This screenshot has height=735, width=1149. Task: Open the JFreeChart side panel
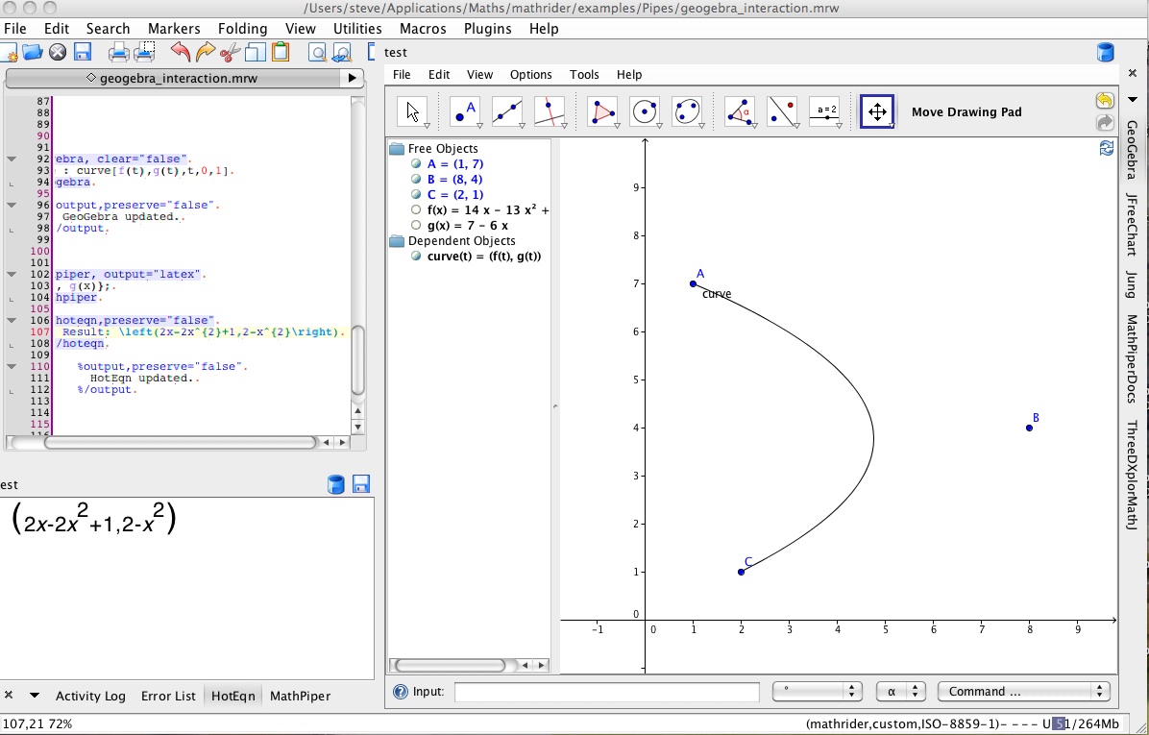point(1132,222)
